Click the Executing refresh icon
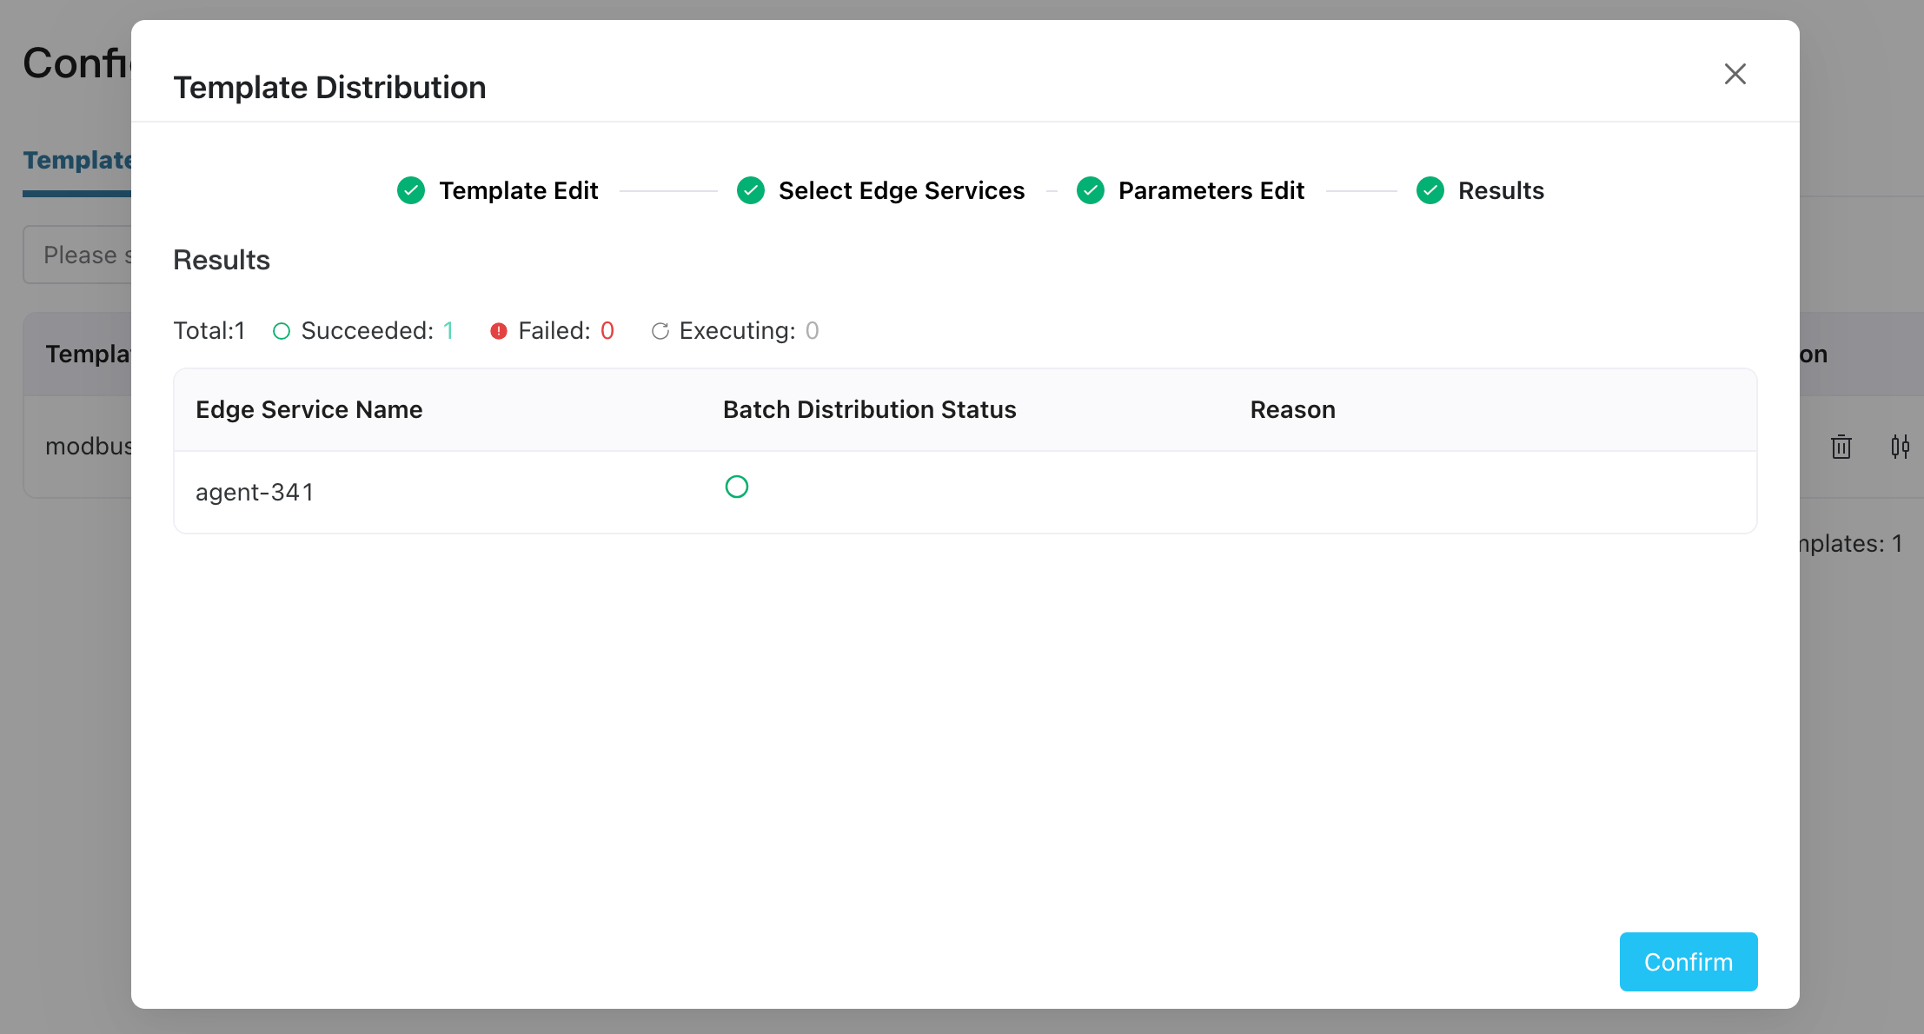This screenshot has width=1924, height=1034. click(660, 331)
